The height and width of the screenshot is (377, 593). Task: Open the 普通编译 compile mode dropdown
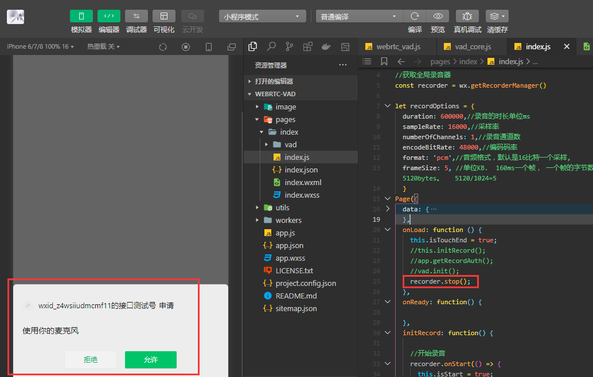pos(360,16)
